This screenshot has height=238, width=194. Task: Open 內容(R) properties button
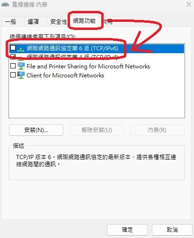(157, 130)
